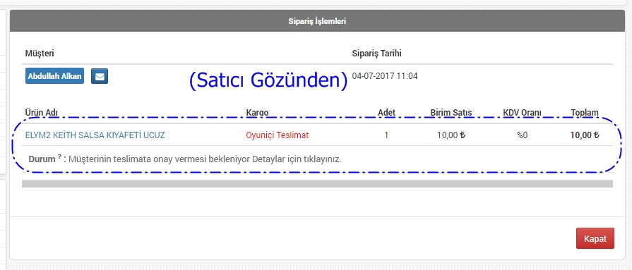Click the Toplam column header
Viewport: 632px width, 270px height.
[x=585, y=113]
